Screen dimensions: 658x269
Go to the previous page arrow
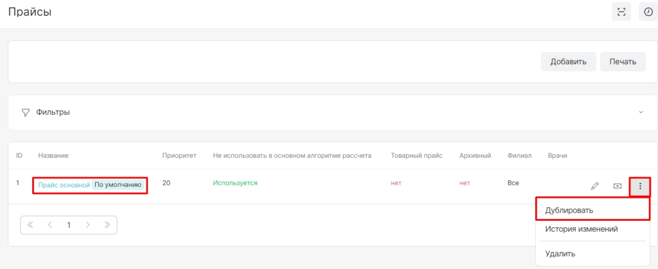coord(49,225)
